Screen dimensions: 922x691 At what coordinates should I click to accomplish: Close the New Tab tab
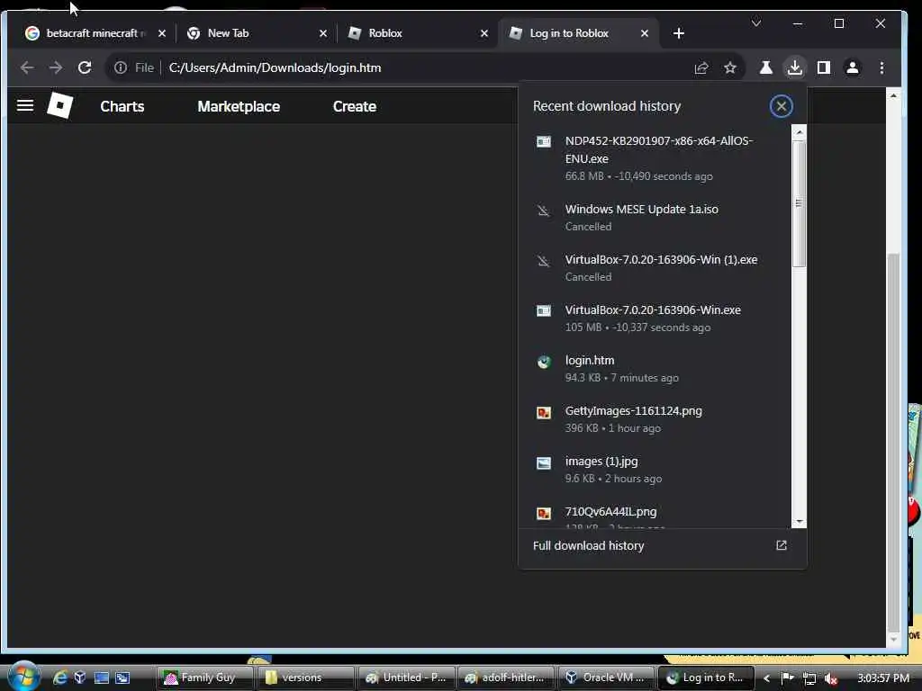coord(323,33)
